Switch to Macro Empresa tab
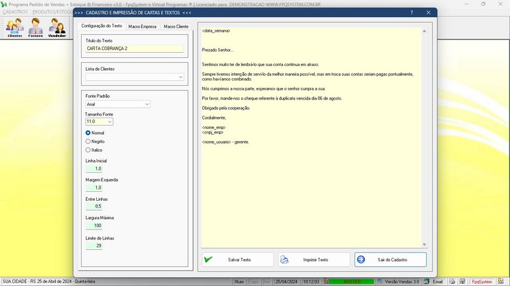This screenshot has height=286, width=510. (x=142, y=27)
